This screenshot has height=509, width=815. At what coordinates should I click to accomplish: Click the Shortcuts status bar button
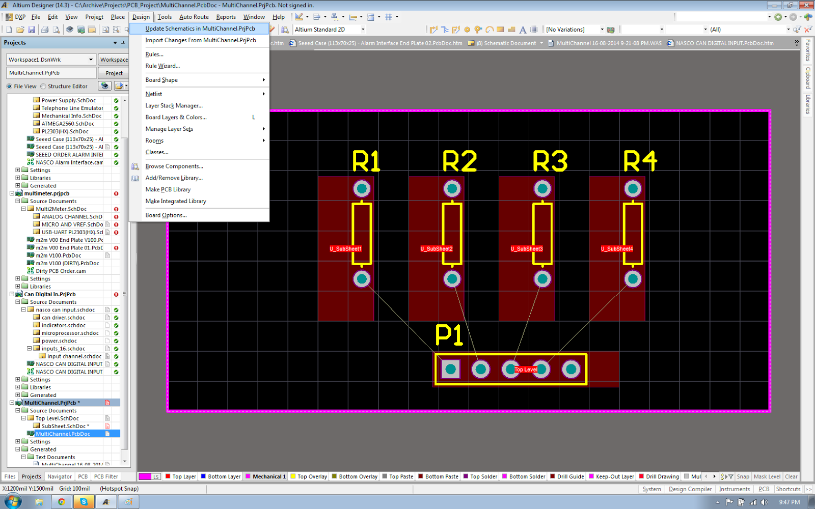coord(788,489)
